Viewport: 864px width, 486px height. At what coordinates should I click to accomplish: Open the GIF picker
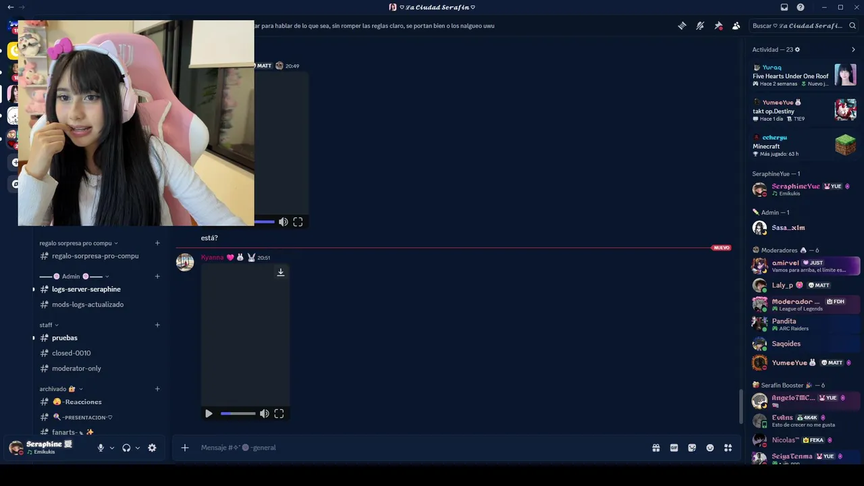tap(674, 448)
